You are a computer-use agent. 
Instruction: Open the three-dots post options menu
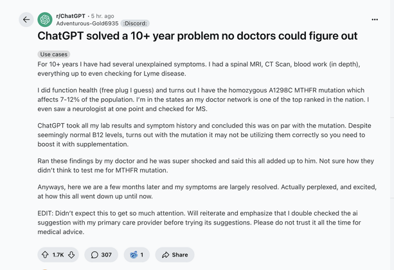pos(375,19)
